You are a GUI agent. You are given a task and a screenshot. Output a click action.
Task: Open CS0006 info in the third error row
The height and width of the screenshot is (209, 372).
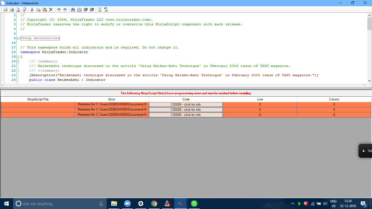186,115
